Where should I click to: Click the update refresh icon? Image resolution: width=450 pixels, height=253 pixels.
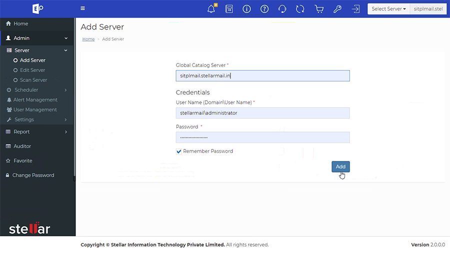pos(300,9)
